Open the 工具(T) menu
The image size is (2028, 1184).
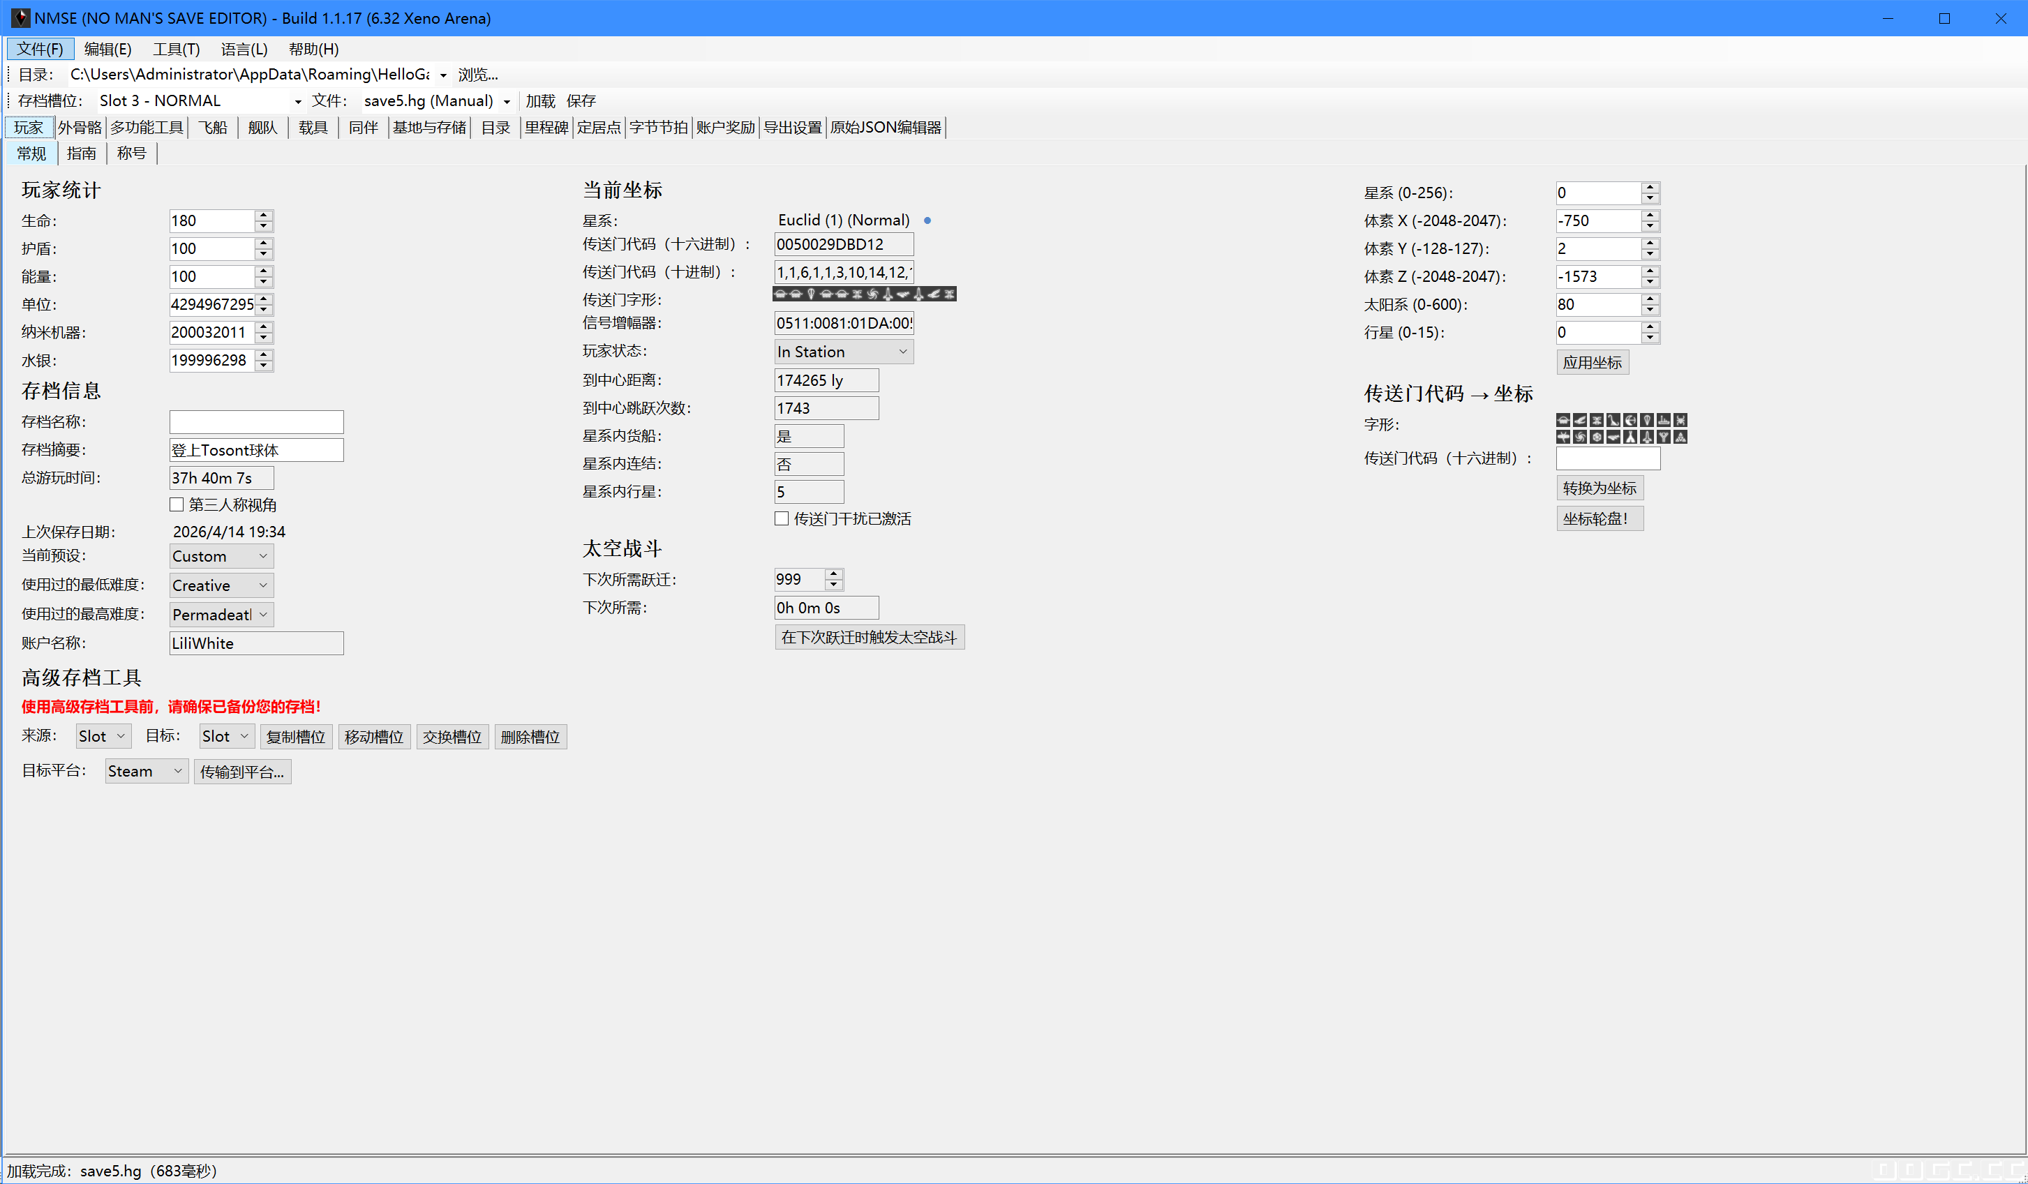click(x=177, y=49)
